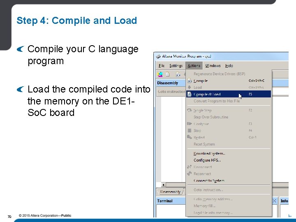Close the Terminal panel with its X icon

point(275,201)
